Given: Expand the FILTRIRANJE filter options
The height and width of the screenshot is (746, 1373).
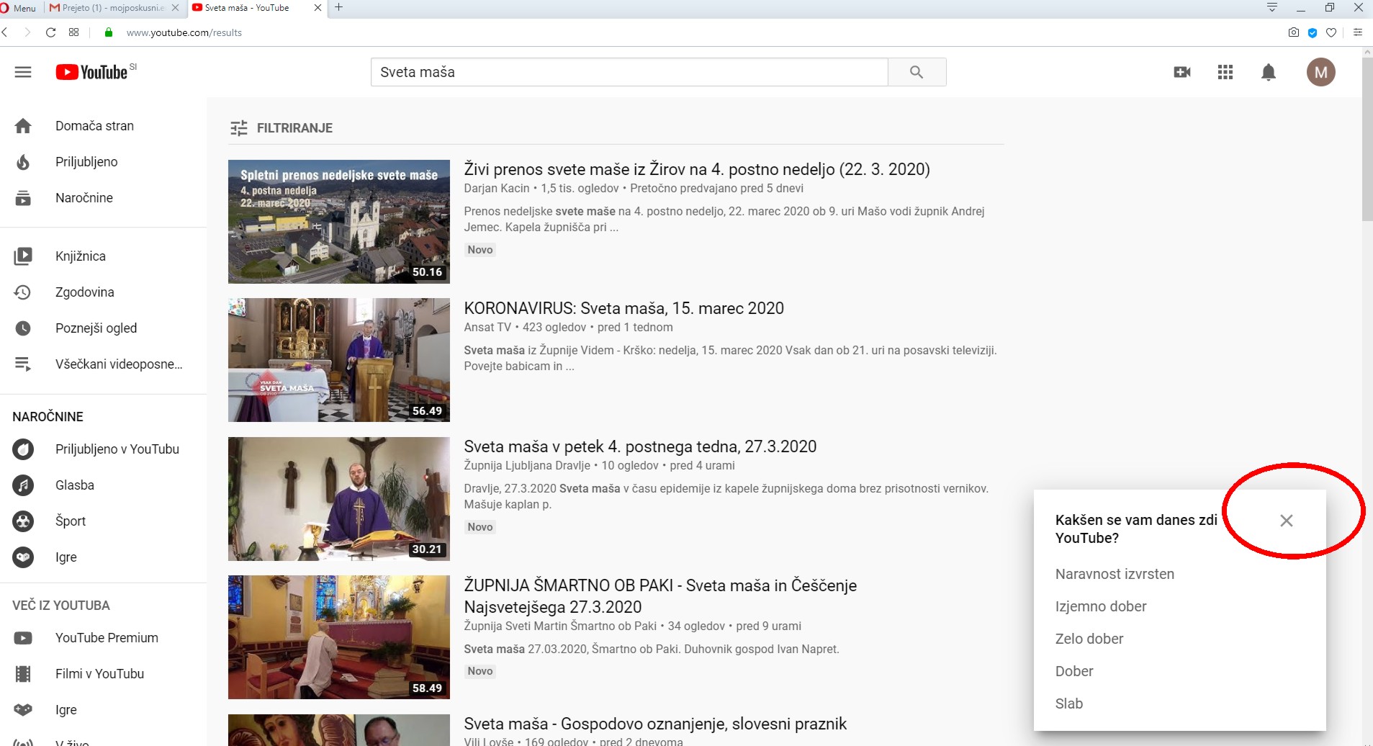Looking at the screenshot, I should coord(281,128).
